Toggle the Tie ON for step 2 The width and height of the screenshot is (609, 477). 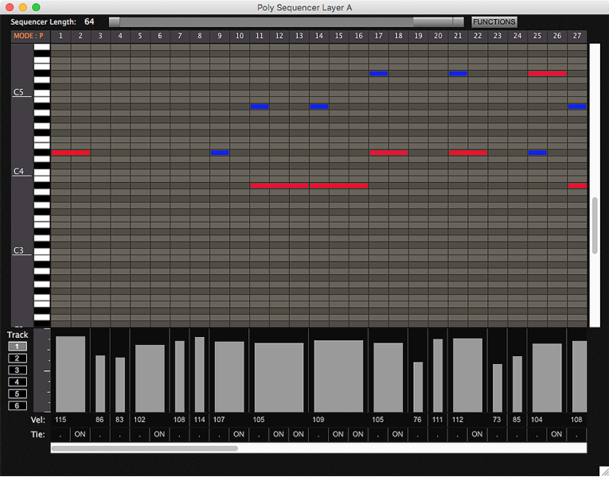pyautogui.click(x=80, y=435)
